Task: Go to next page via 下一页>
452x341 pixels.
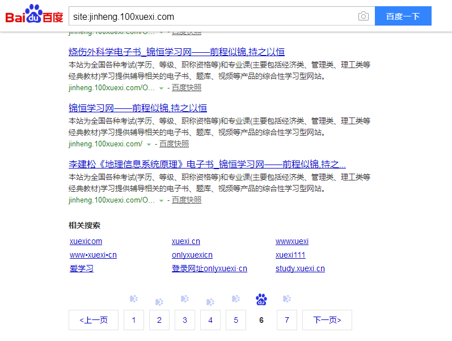Action: [327, 320]
